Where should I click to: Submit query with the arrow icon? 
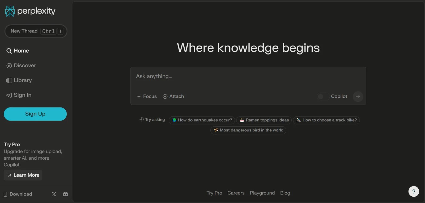[358, 96]
